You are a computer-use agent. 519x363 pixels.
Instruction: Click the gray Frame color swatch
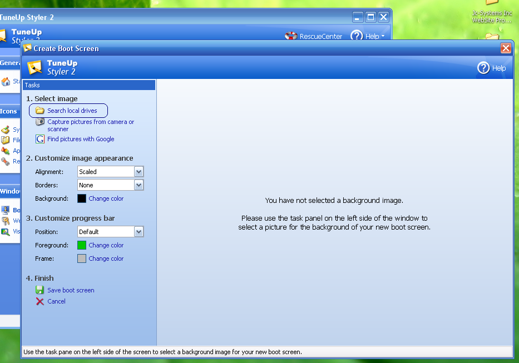coord(82,258)
